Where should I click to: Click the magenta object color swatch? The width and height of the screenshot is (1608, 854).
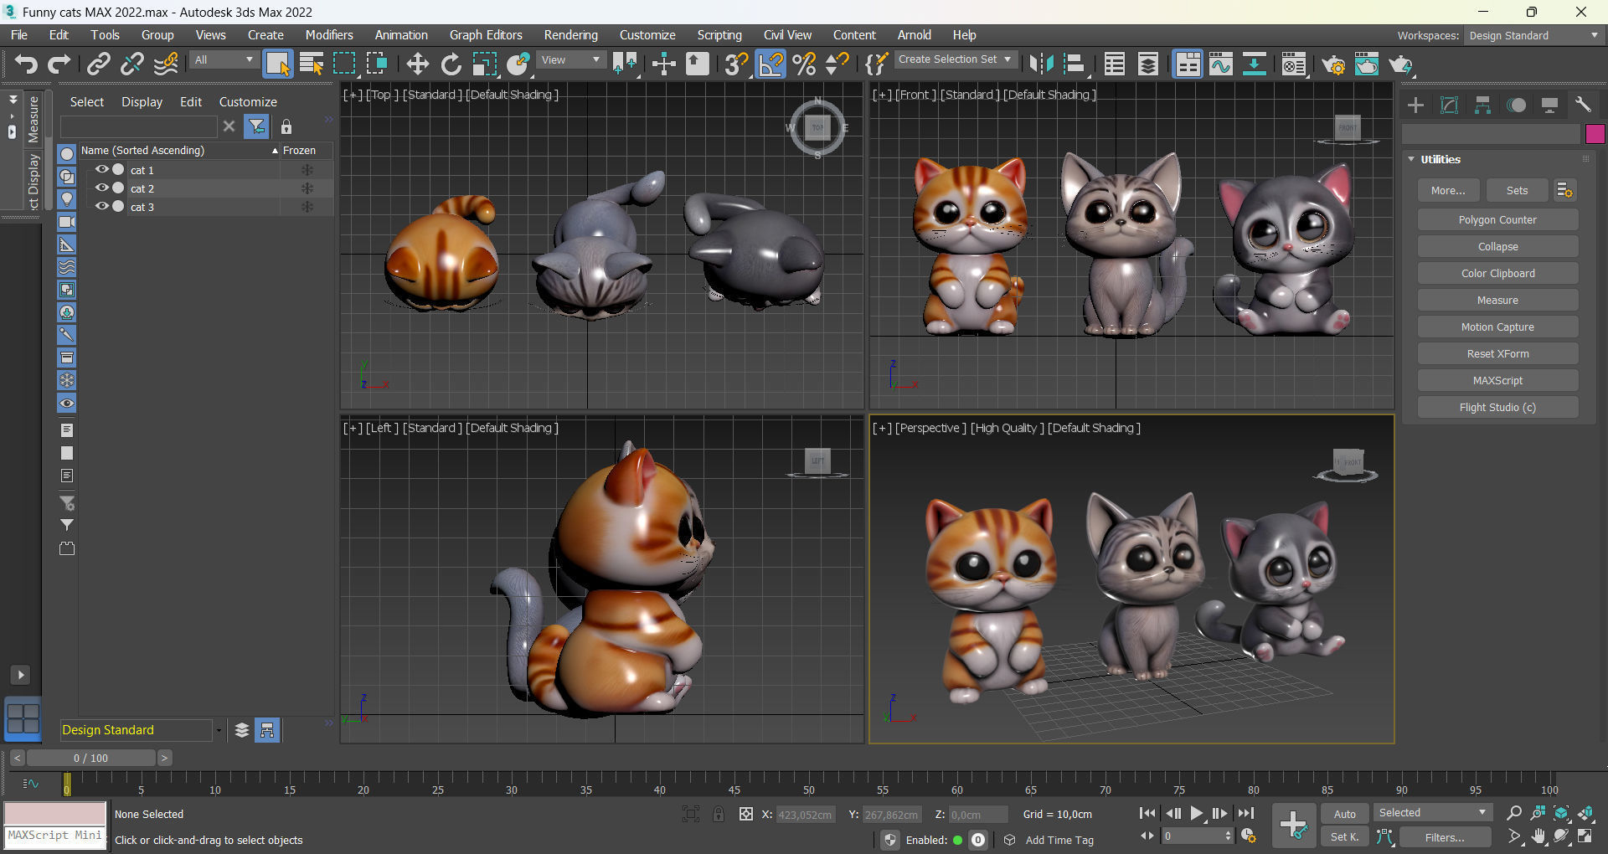[x=1595, y=134]
